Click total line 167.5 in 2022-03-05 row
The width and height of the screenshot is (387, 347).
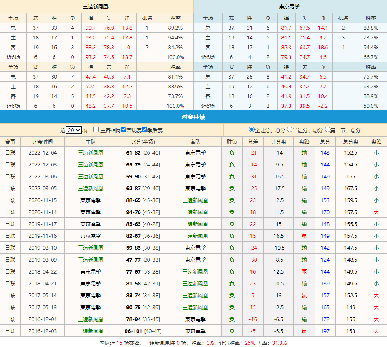click(x=350, y=189)
